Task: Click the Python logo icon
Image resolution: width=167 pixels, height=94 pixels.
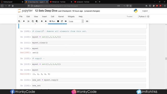Action: (x=136, y=11)
